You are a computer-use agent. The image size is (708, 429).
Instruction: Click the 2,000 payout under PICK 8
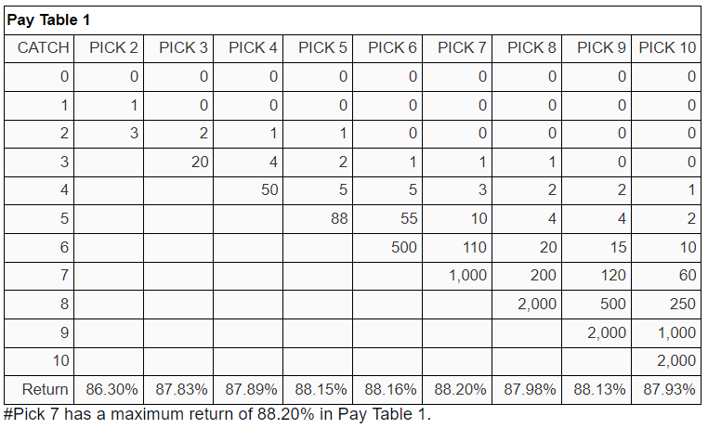click(x=537, y=304)
